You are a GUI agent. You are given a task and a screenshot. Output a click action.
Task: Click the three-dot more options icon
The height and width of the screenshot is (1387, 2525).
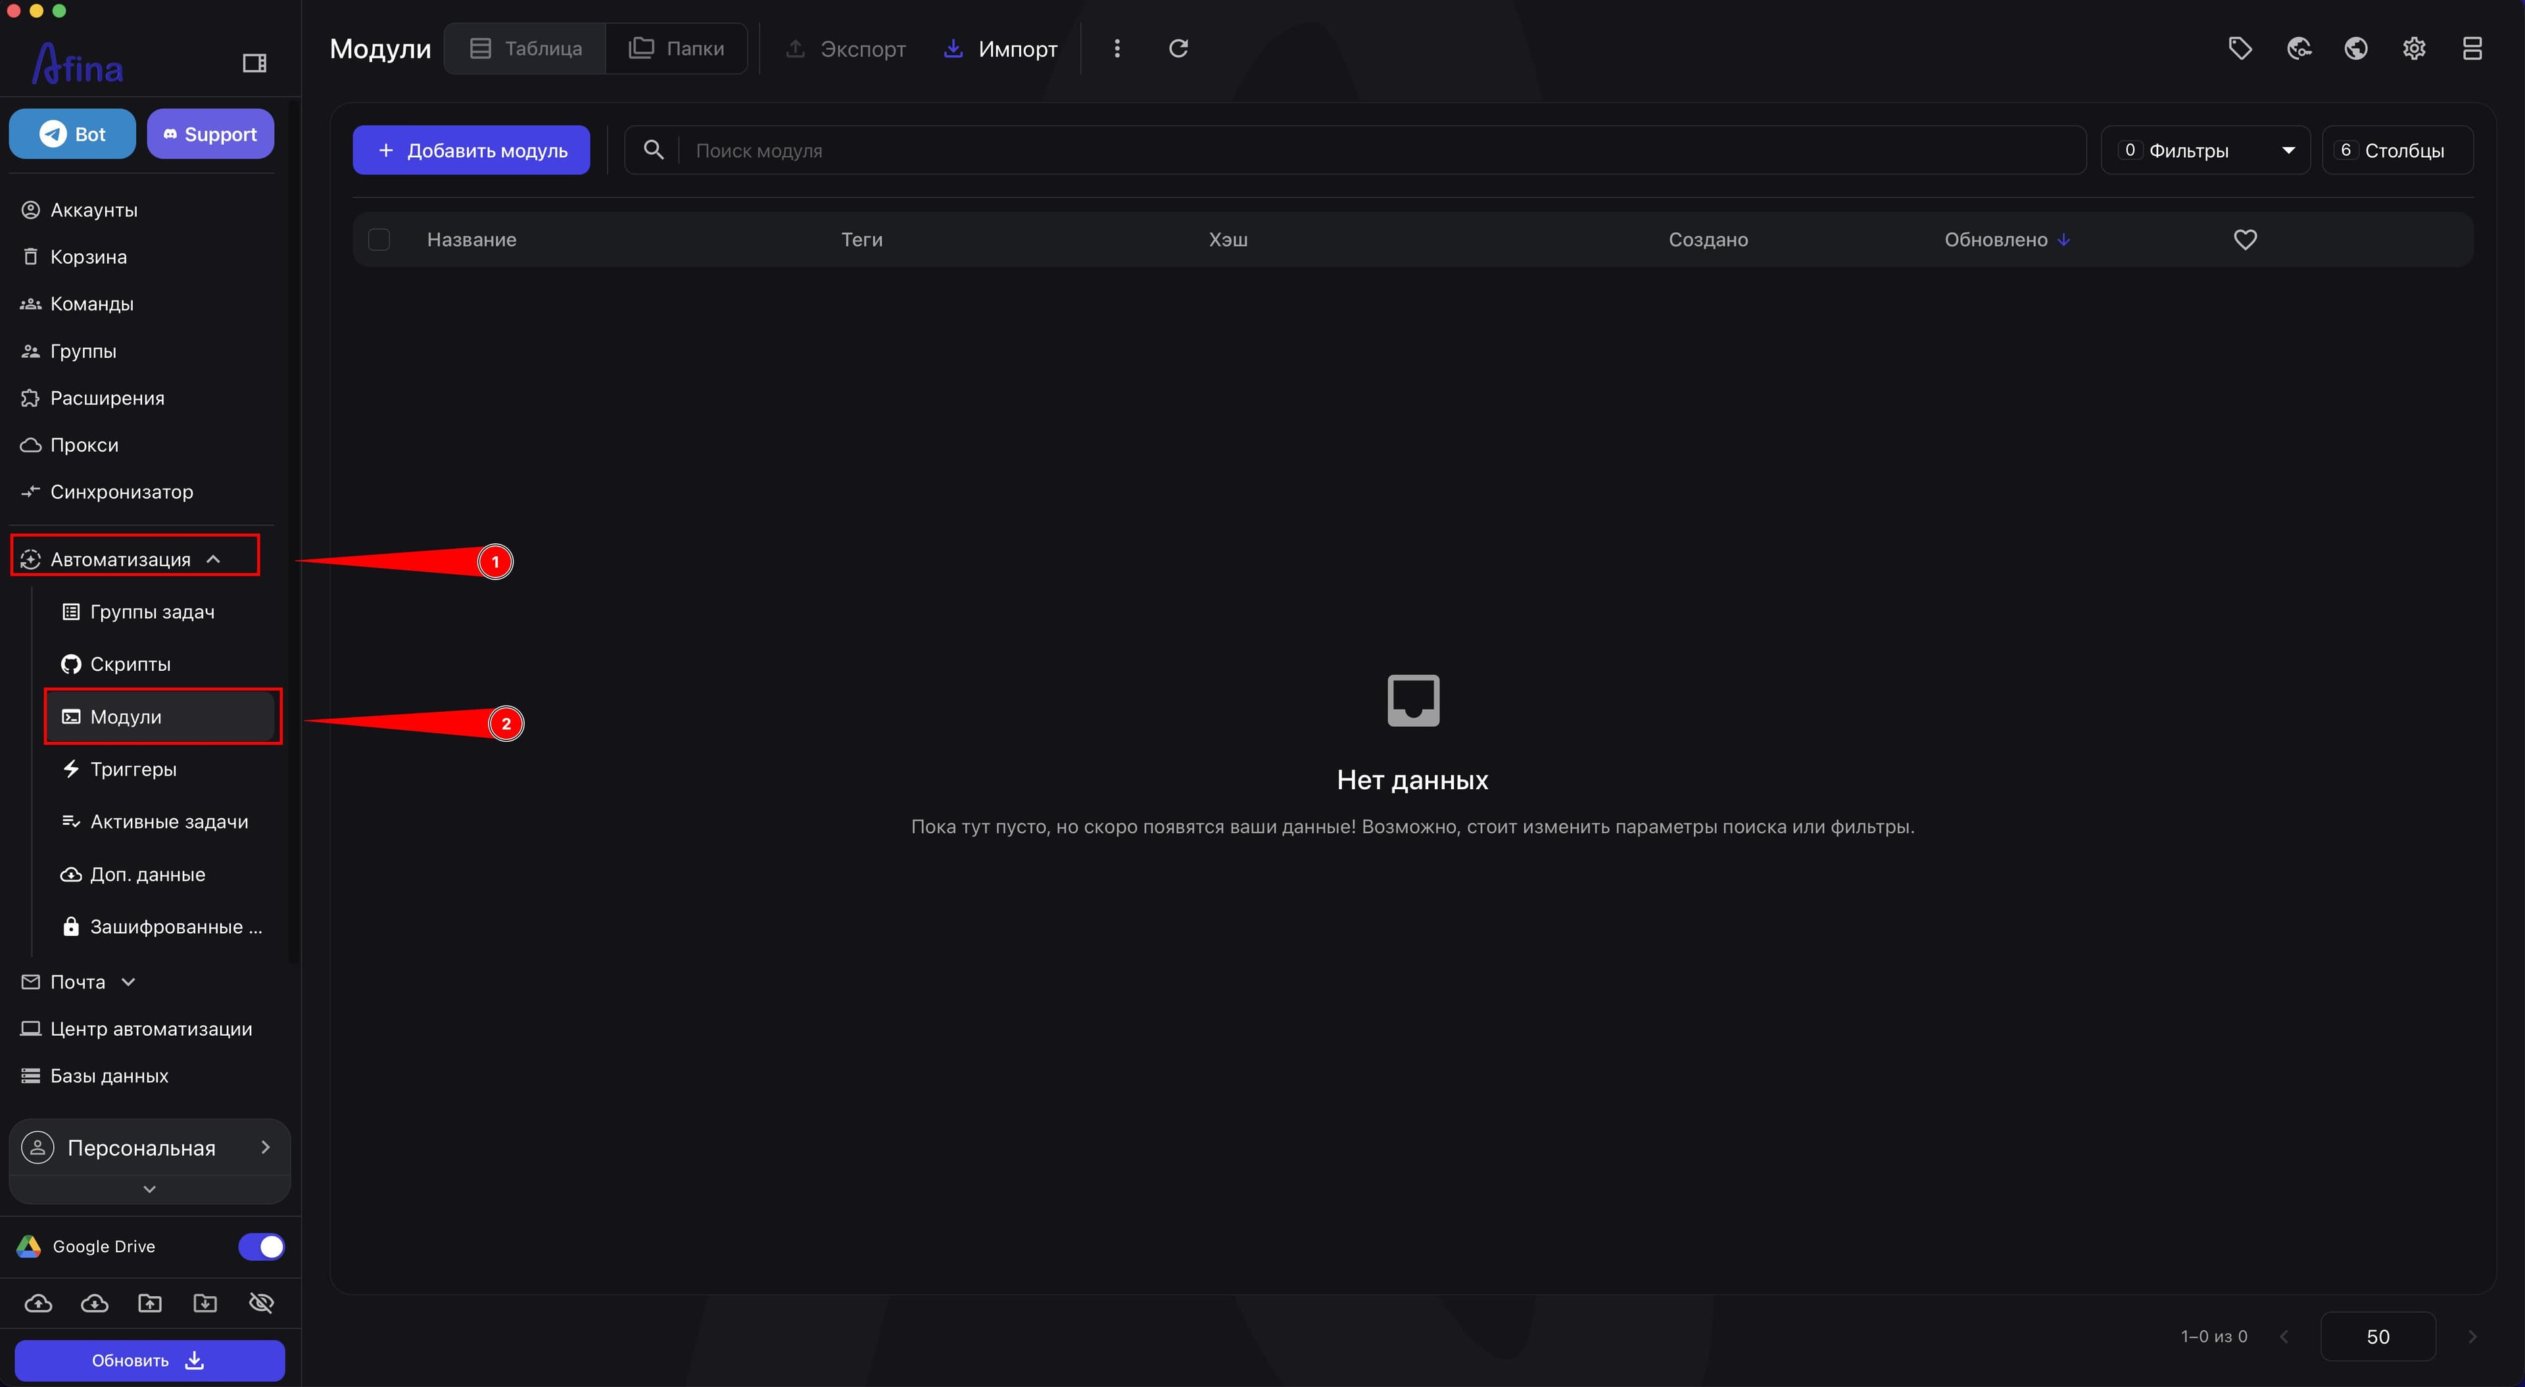[1117, 48]
